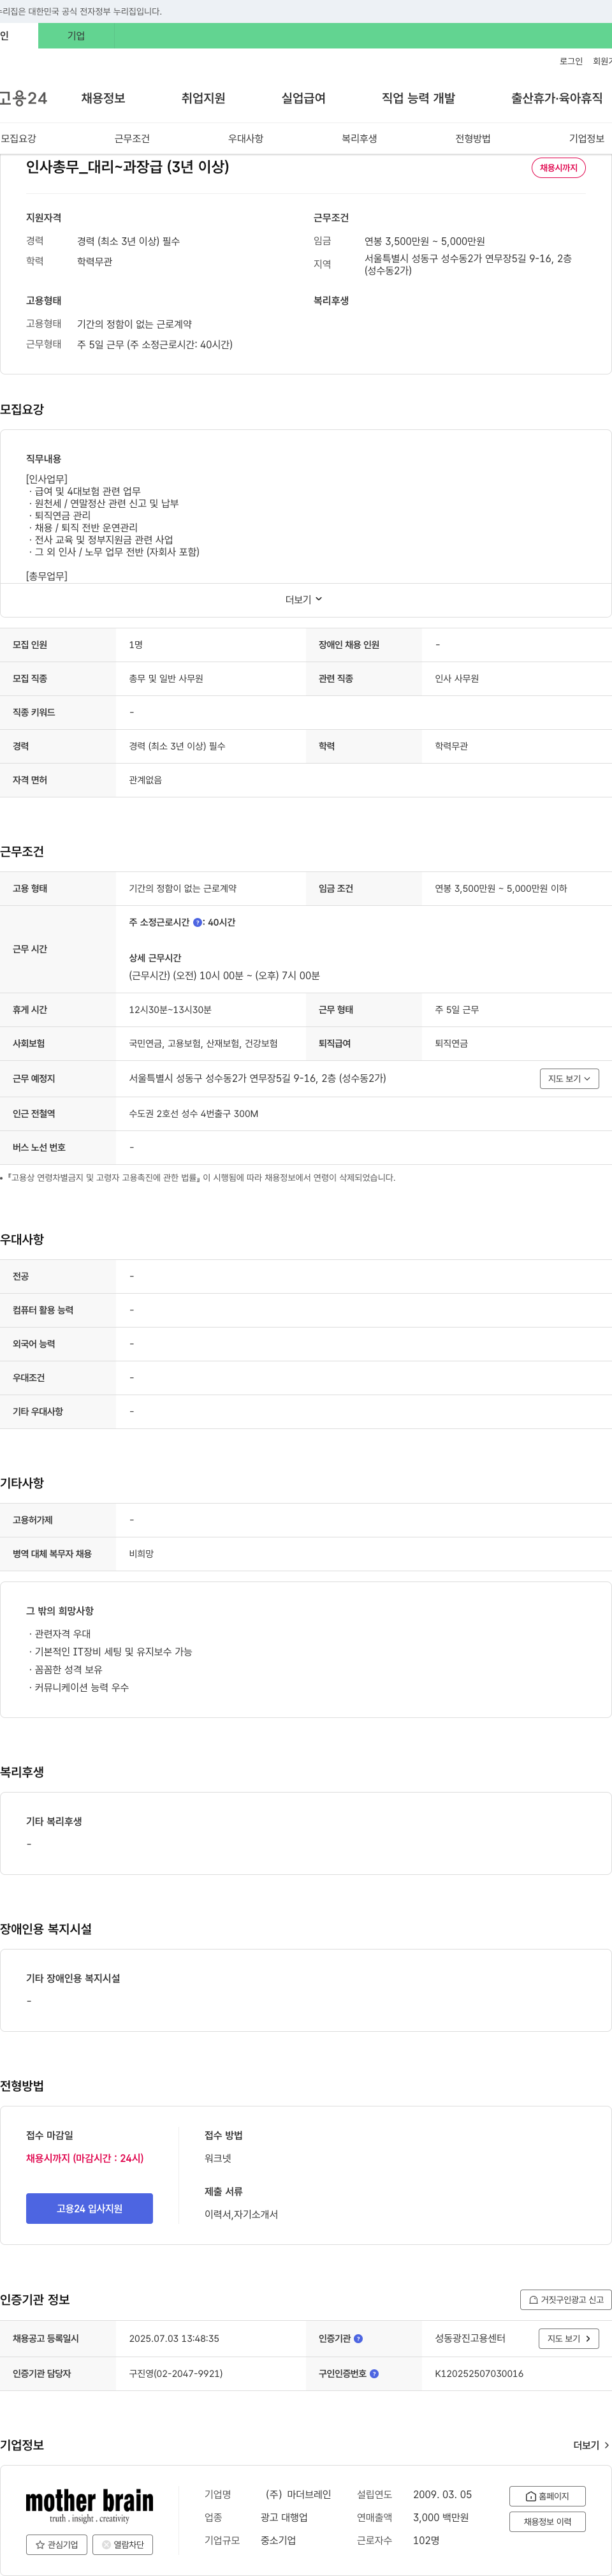The height and width of the screenshot is (2576, 612).
Task: Click company name (주) 마더브레인
Action: (298, 2494)
